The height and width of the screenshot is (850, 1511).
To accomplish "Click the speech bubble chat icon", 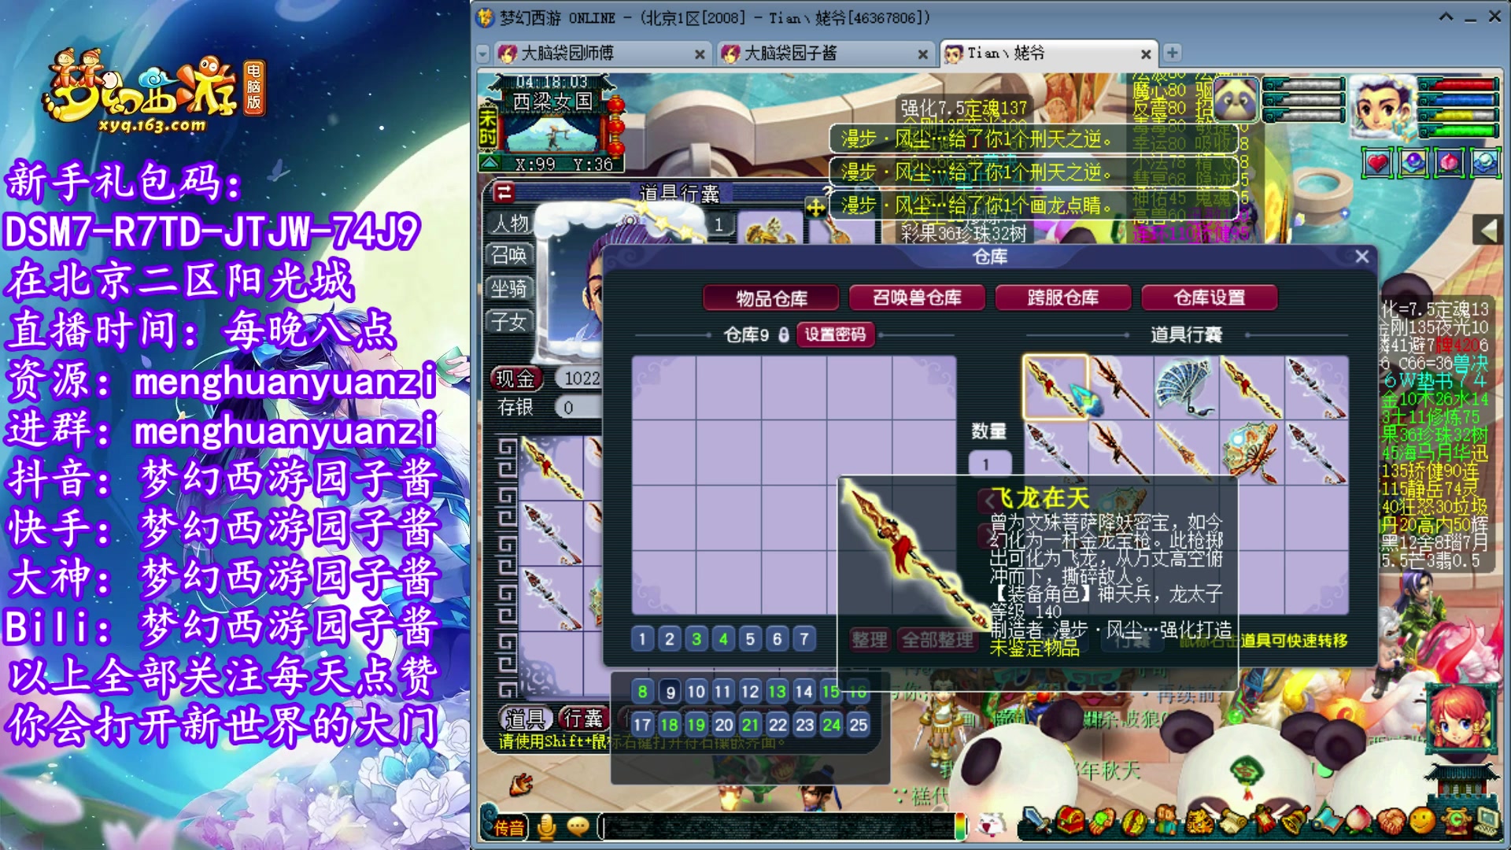I will [x=578, y=826].
